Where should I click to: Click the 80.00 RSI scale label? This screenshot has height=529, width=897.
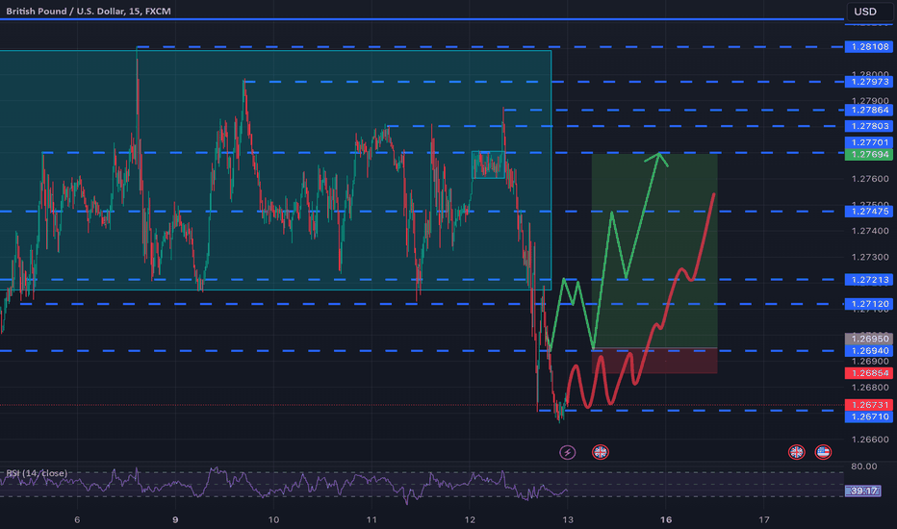click(x=864, y=466)
